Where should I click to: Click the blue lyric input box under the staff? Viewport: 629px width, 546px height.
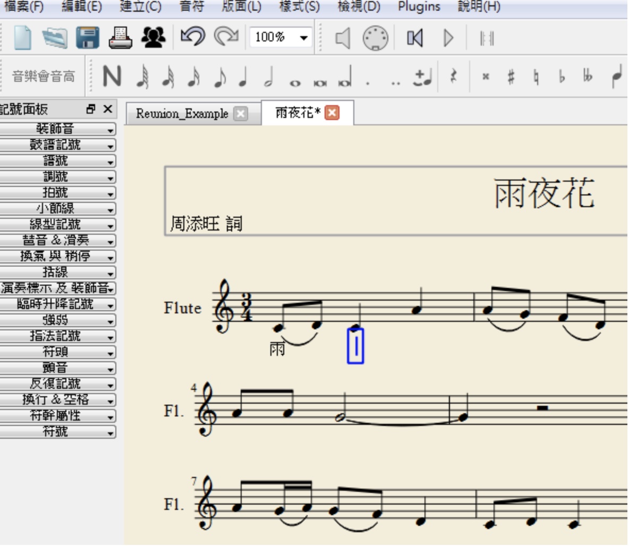(x=355, y=346)
